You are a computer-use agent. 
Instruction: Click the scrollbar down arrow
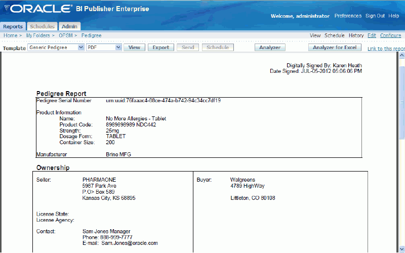tap(401, 249)
